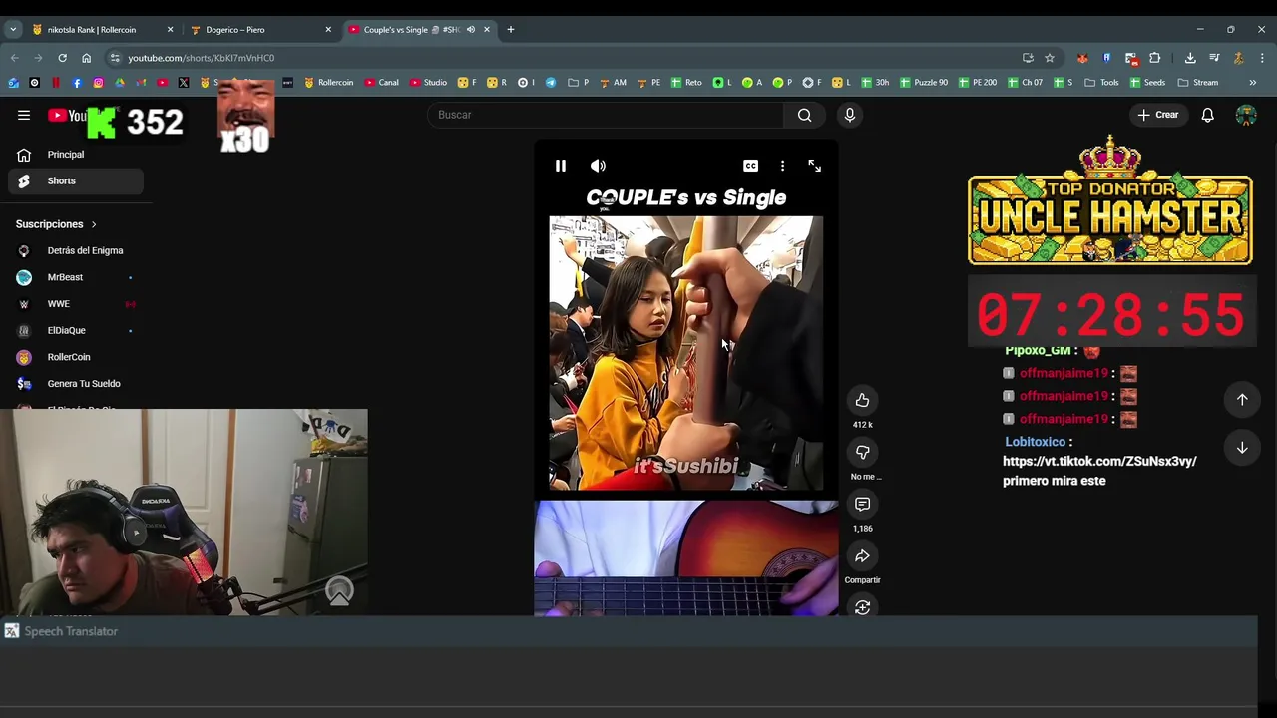
Task: Open the Crear create menu
Action: 1158,115
